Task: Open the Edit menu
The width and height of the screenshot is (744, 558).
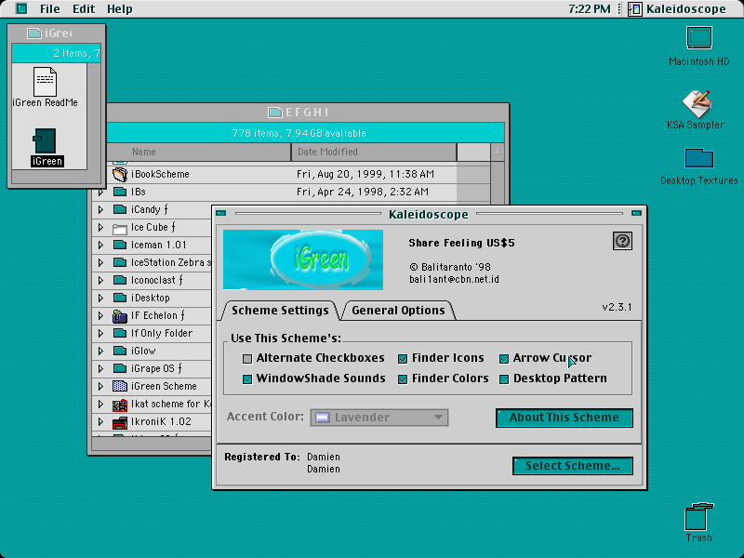Action: [x=84, y=8]
